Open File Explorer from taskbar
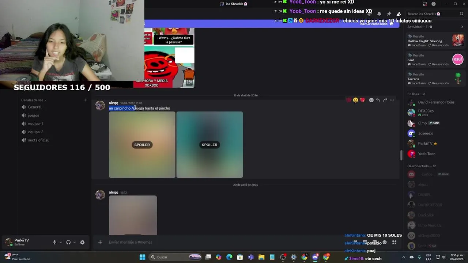The height and width of the screenshot is (263, 468). pyautogui.click(x=261, y=257)
